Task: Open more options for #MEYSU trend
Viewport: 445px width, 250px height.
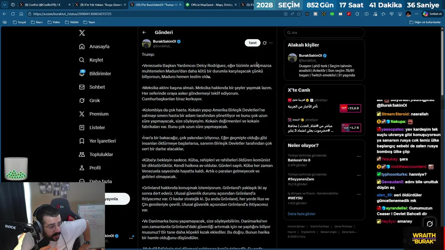Action: click(359, 194)
